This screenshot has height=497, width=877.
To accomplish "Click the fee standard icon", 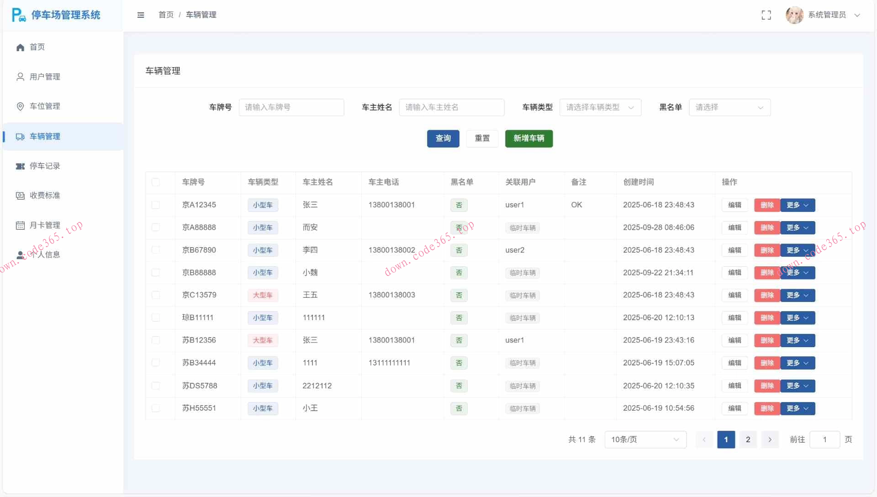I will point(20,196).
